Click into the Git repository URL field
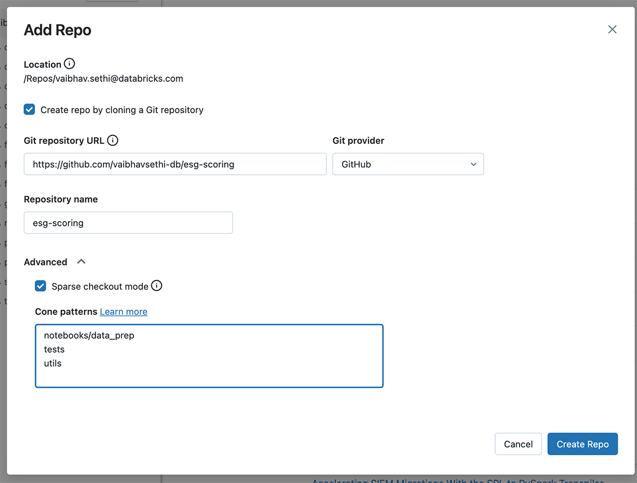The image size is (637, 483). tap(175, 164)
